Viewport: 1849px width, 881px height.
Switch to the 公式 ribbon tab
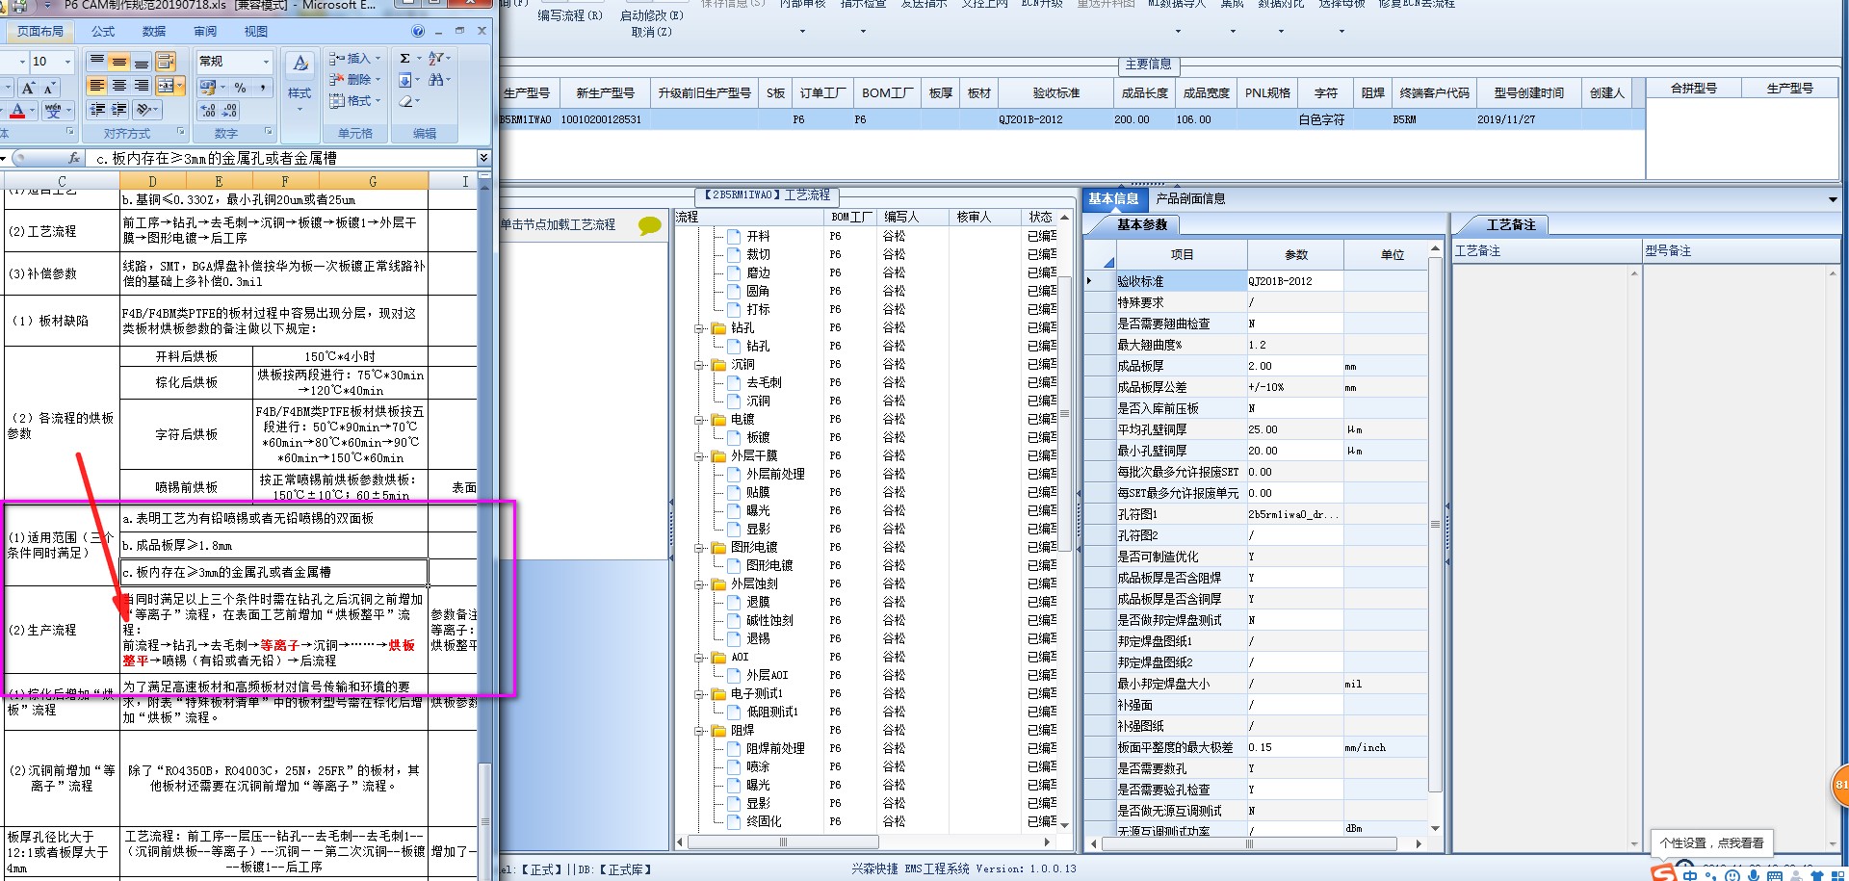[x=103, y=32]
